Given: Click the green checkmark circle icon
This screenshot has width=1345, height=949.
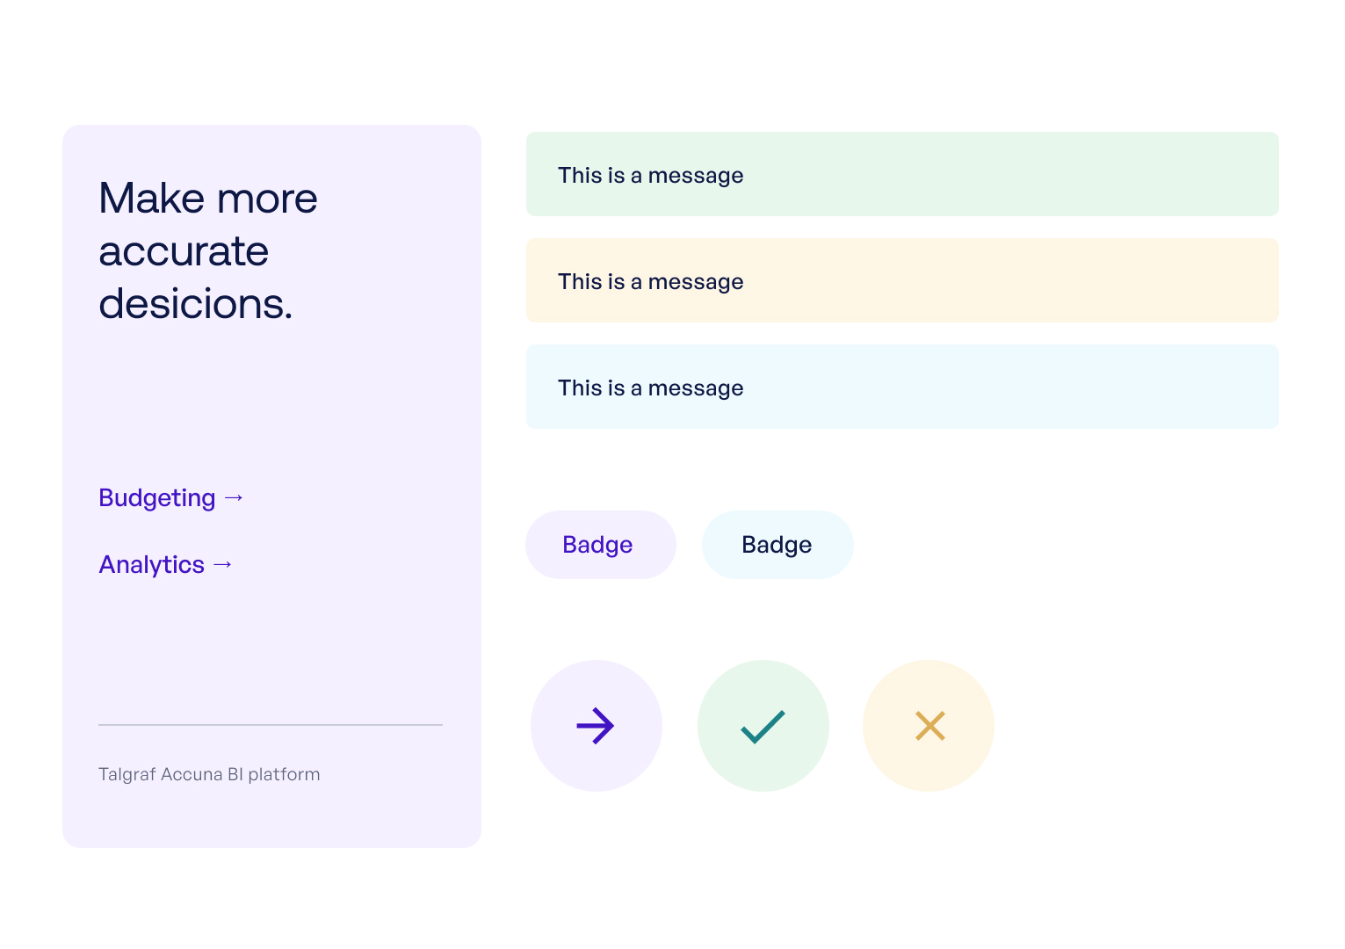Looking at the screenshot, I should coord(763,726).
